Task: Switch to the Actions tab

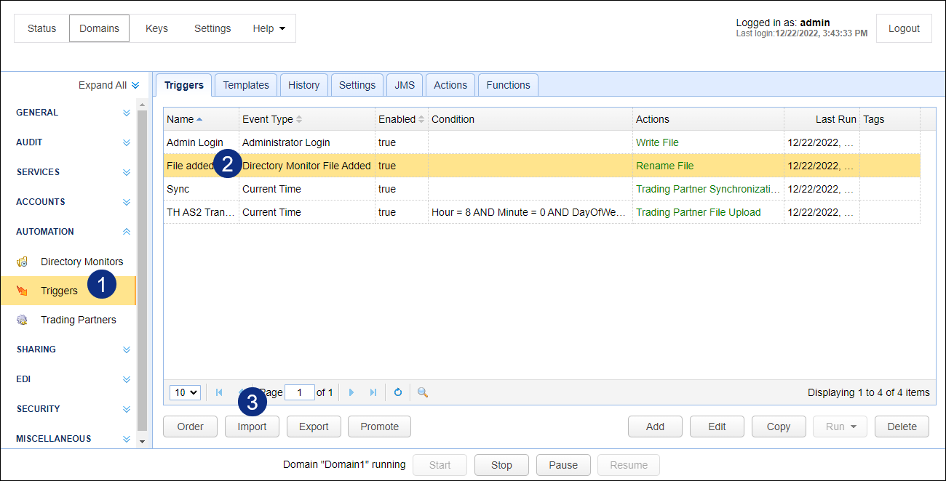Action: [x=450, y=85]
